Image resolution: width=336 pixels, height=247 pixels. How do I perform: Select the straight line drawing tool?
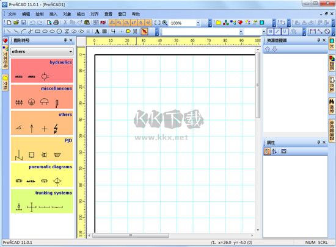point(9,32)
